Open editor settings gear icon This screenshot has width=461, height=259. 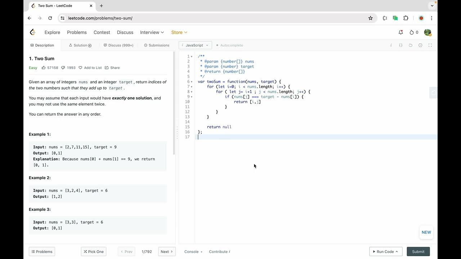click(420, 45)
